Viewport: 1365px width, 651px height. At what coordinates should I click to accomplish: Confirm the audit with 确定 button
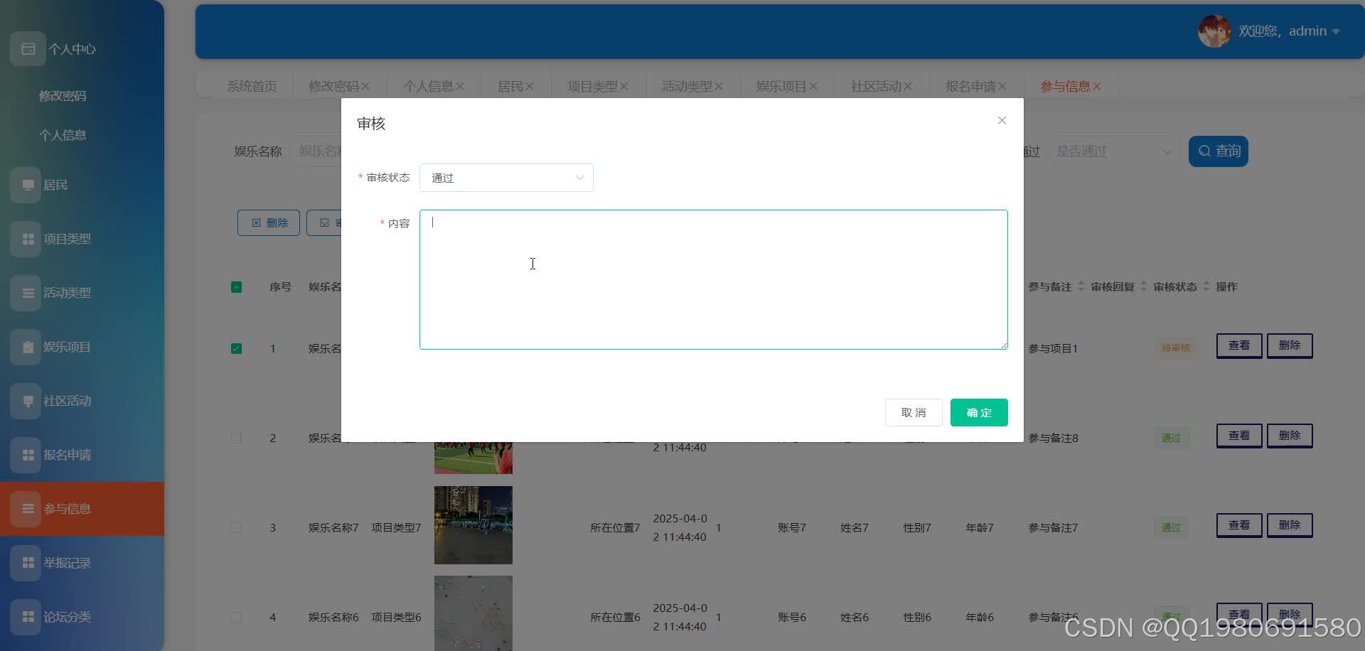point(979,412)
